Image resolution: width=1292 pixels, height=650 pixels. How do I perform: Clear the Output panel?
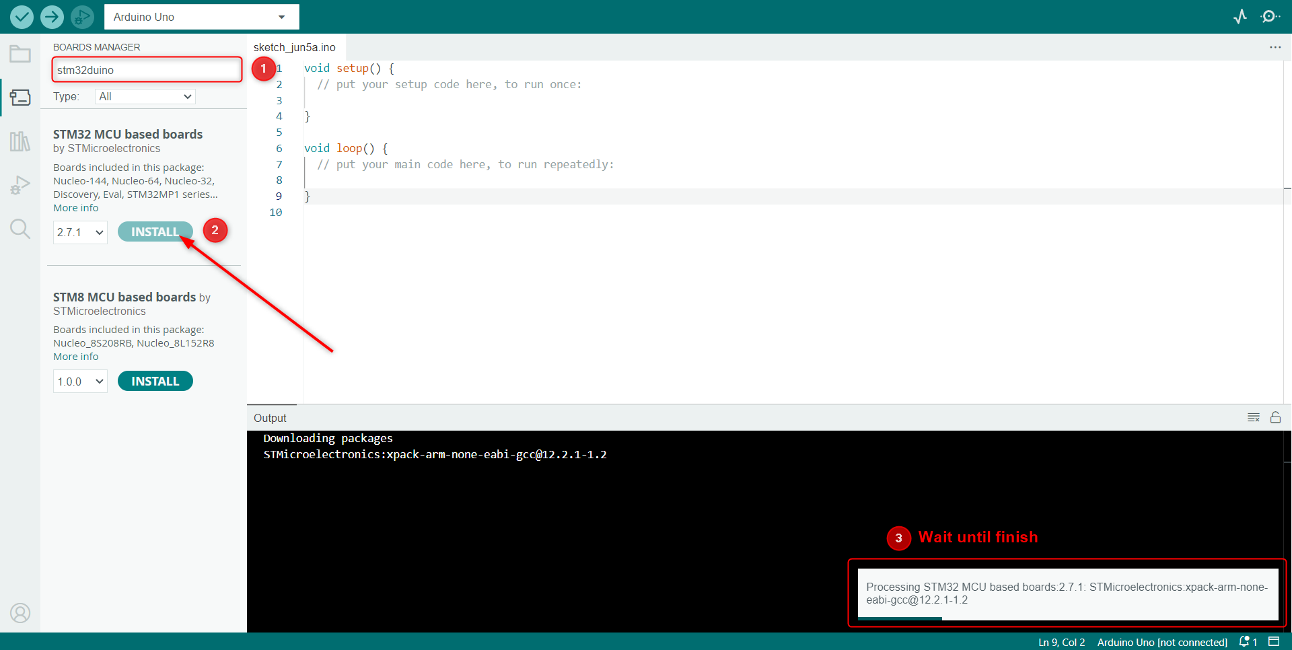click(1254, 418)
